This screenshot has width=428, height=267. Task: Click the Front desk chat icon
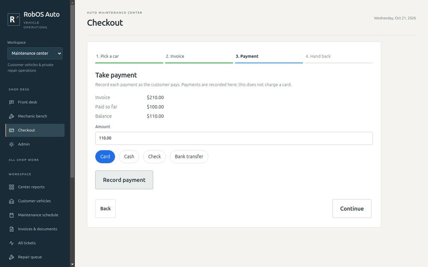click(12, 102)
